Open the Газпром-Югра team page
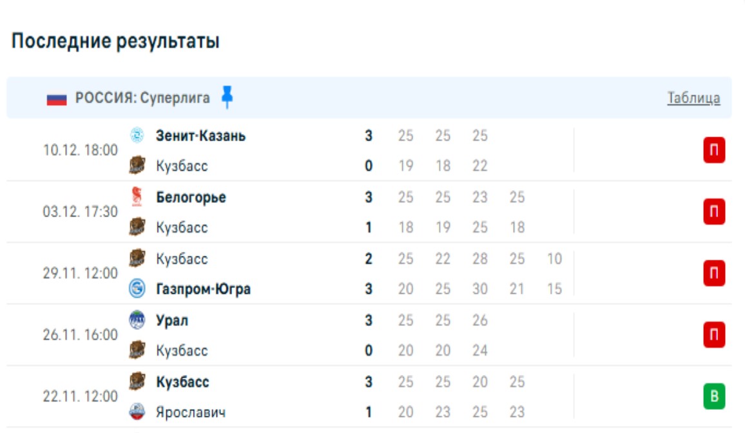The width and height of the screenshot is (745, 433). coord(203,289)
